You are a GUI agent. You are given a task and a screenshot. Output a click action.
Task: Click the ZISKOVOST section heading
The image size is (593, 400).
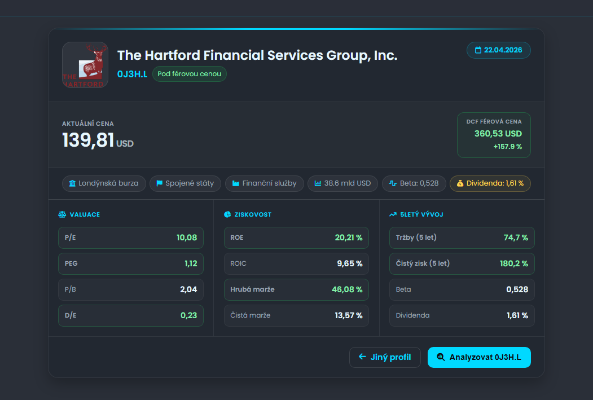(253, 214)
